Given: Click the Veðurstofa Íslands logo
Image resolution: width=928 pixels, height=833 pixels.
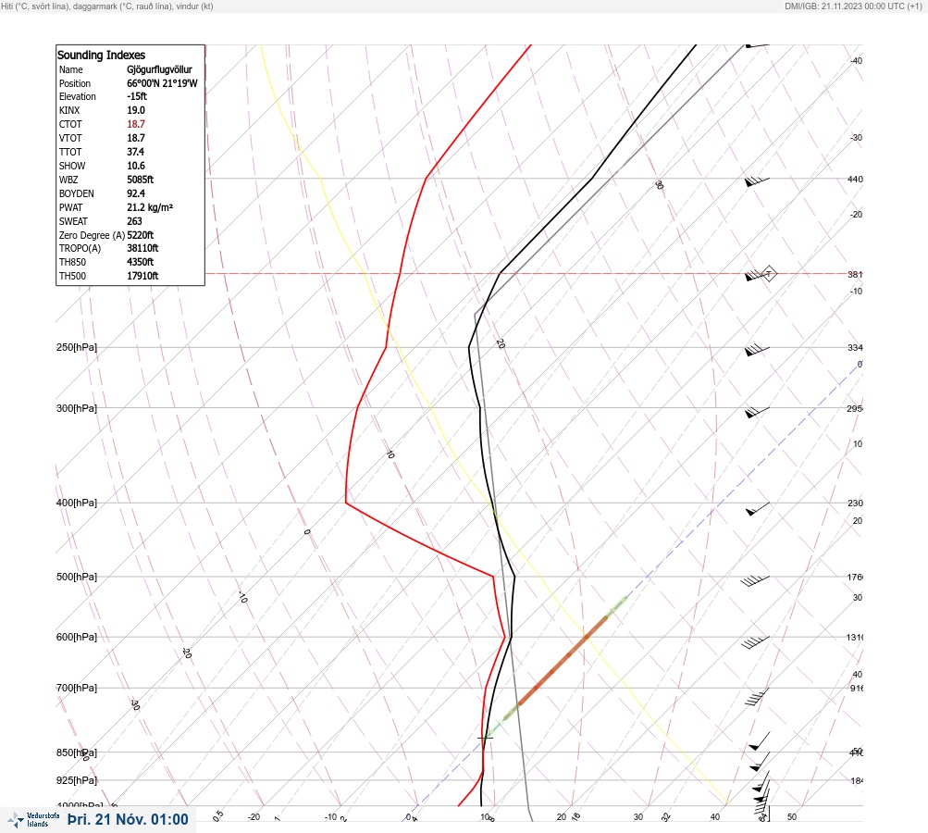Looking at the screenshot, I should coord(33,820).
